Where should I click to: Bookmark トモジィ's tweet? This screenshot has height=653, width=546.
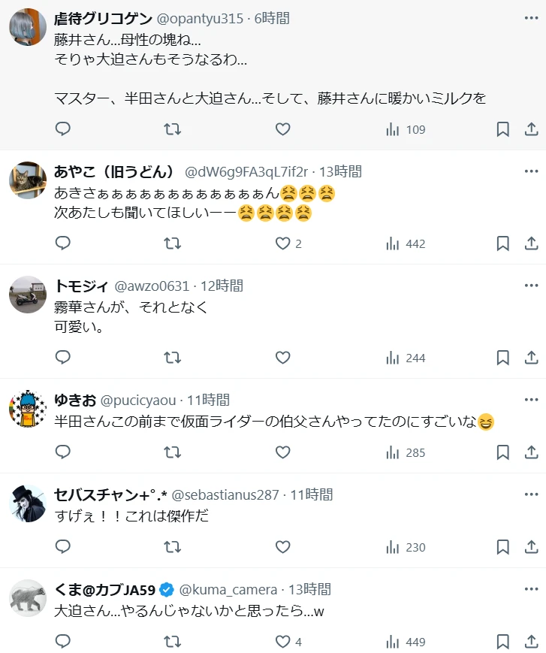pos(503,358)
